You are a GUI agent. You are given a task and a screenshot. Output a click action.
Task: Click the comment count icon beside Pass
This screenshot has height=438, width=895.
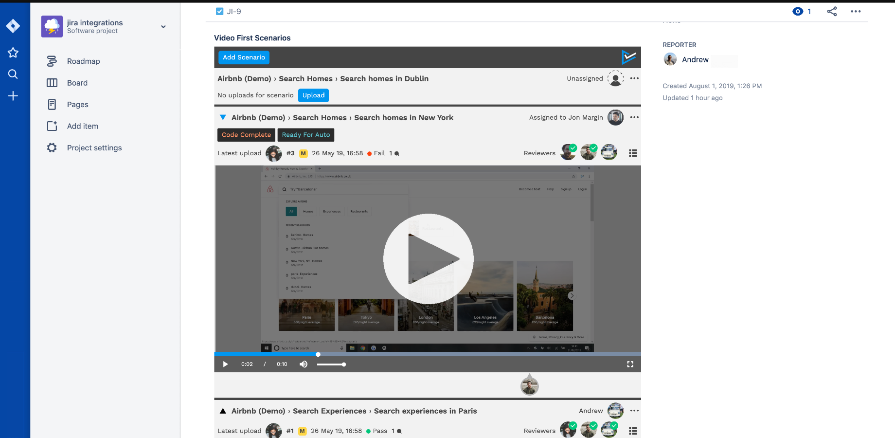pyautogui.click(x=399, y=431)
